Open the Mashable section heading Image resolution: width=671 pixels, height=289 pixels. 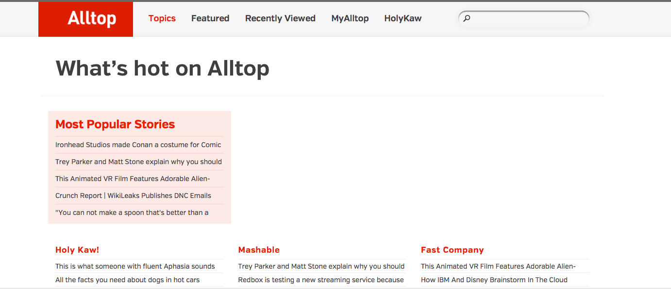click(x=259, y=250)
